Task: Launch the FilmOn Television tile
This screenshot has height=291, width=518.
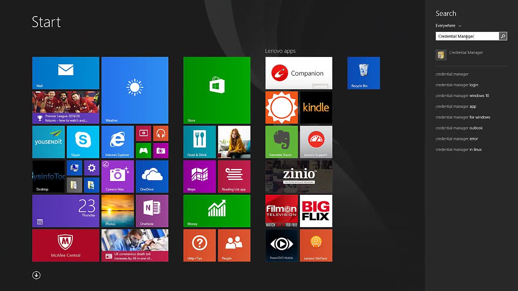Action: point(282,211)
